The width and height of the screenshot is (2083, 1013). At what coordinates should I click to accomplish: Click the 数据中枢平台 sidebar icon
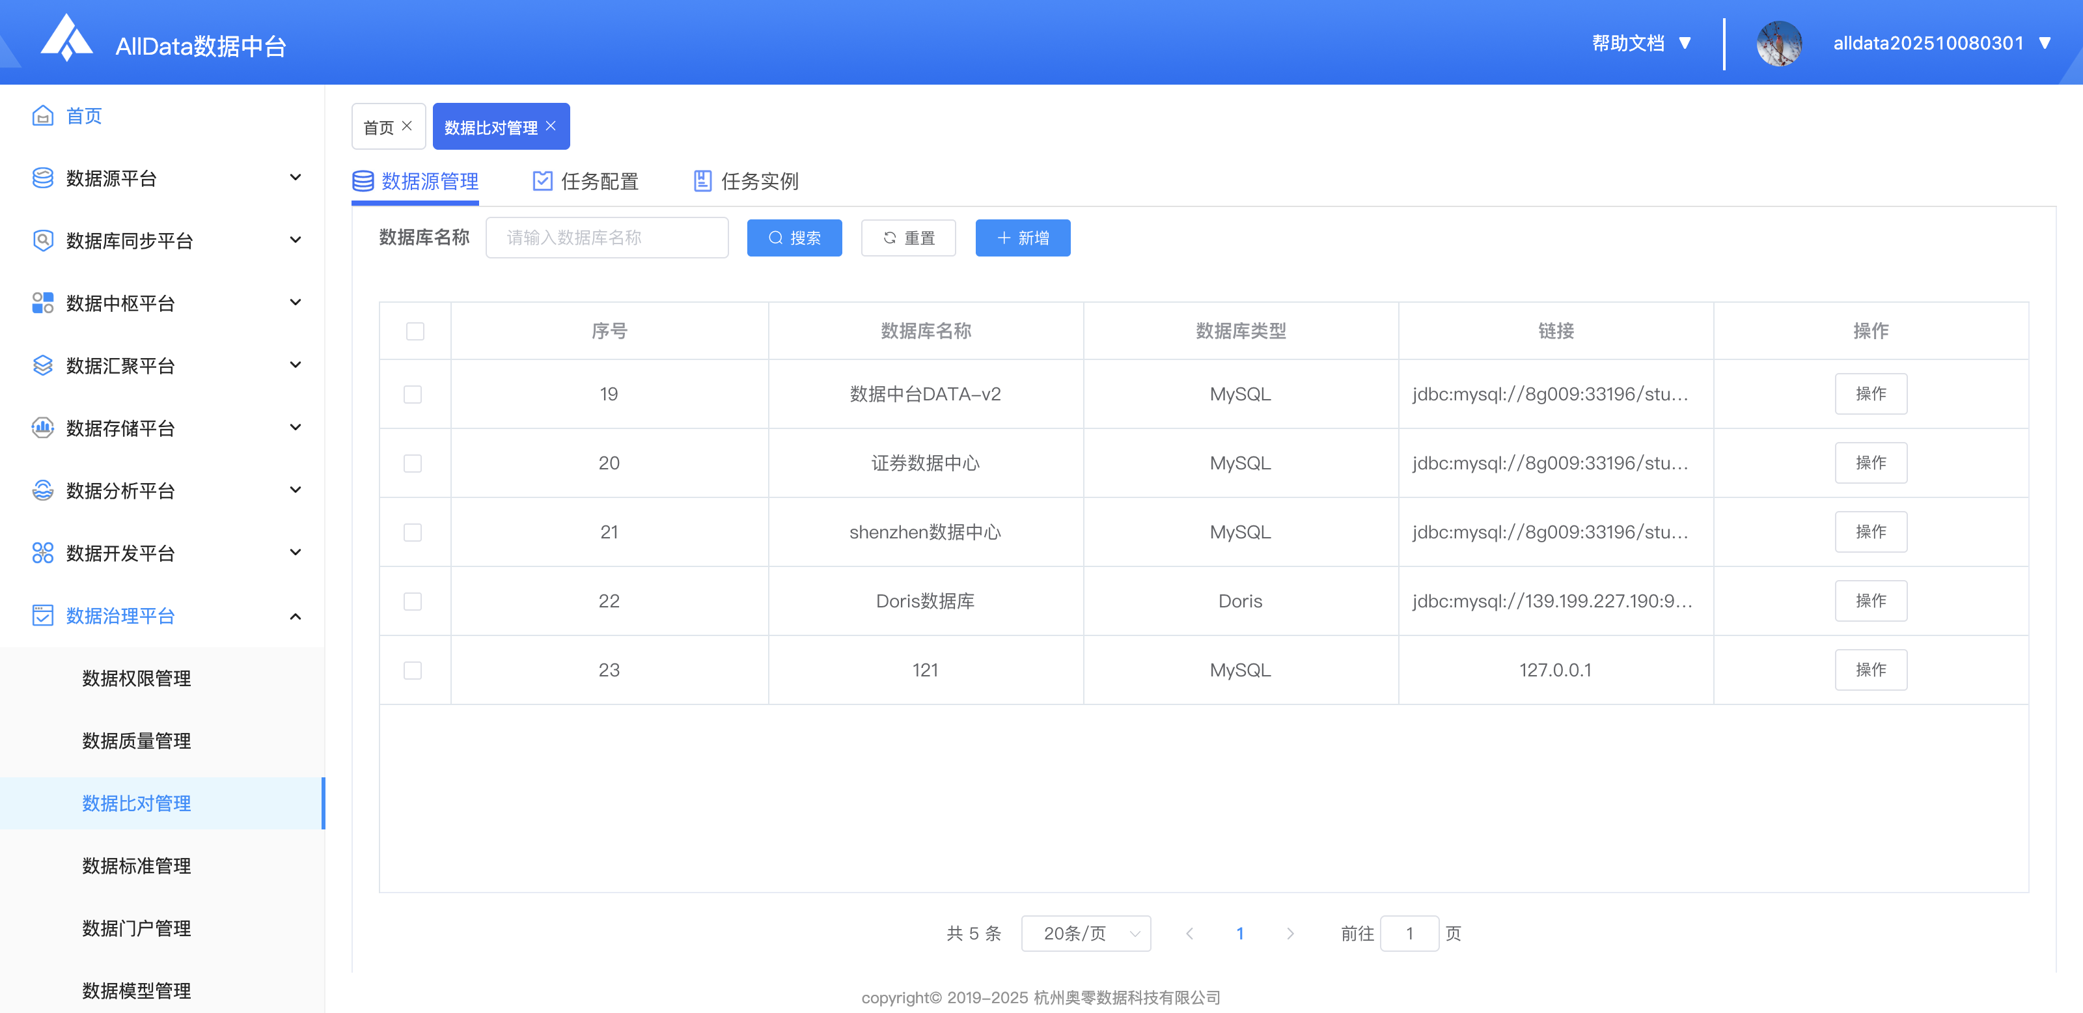(43, 303)
